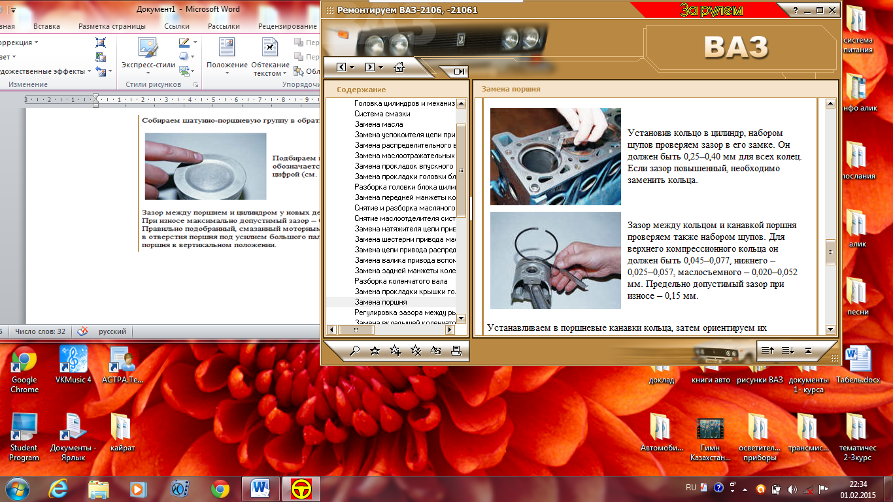Go back using the left arrow navigation icon

pyautogui.click(x=341, y=67)
